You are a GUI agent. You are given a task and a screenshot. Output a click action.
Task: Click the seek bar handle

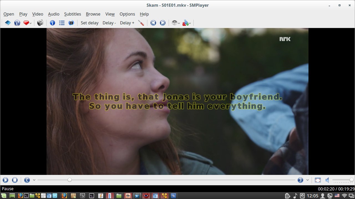pos(70,180)
